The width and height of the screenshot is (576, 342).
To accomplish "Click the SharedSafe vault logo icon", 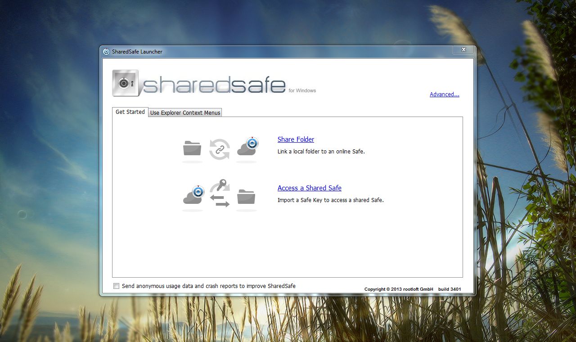I will click(125, 83).
